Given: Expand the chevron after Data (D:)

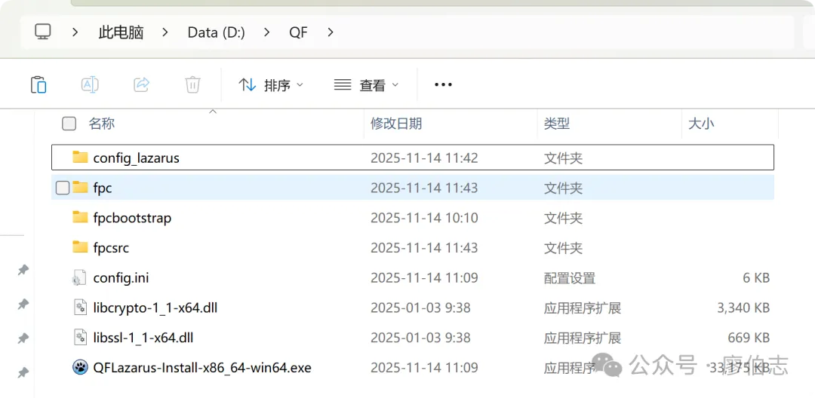Looking at the screenshot, I should coord(267,32).
